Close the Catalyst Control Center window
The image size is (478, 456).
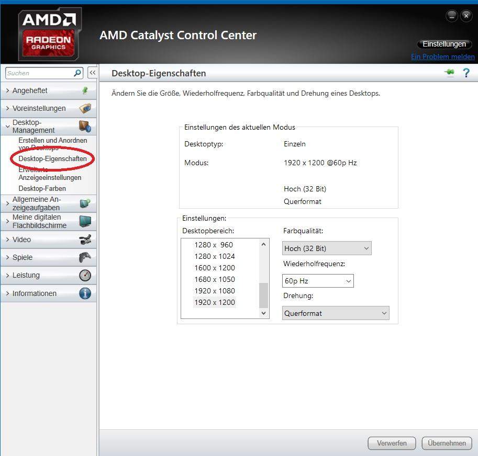click(466, 16)
